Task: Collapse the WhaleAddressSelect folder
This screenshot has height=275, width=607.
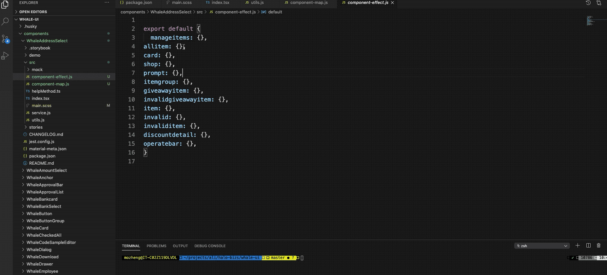Action: pos(64,41)
